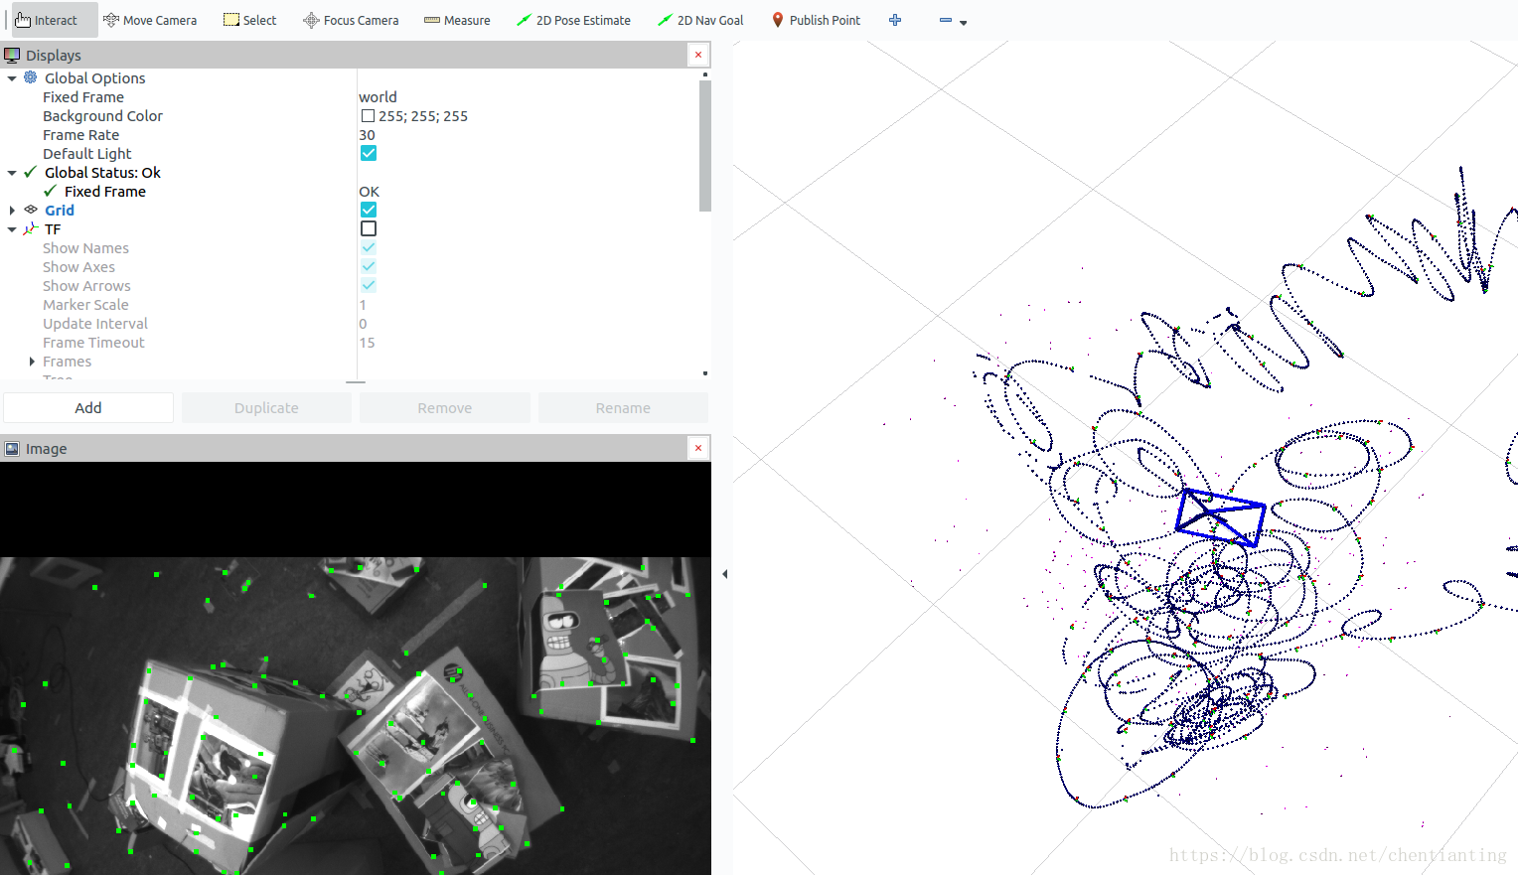The image size is (1518, 875).
Task: Close the Displays panel
Action: 698,55
